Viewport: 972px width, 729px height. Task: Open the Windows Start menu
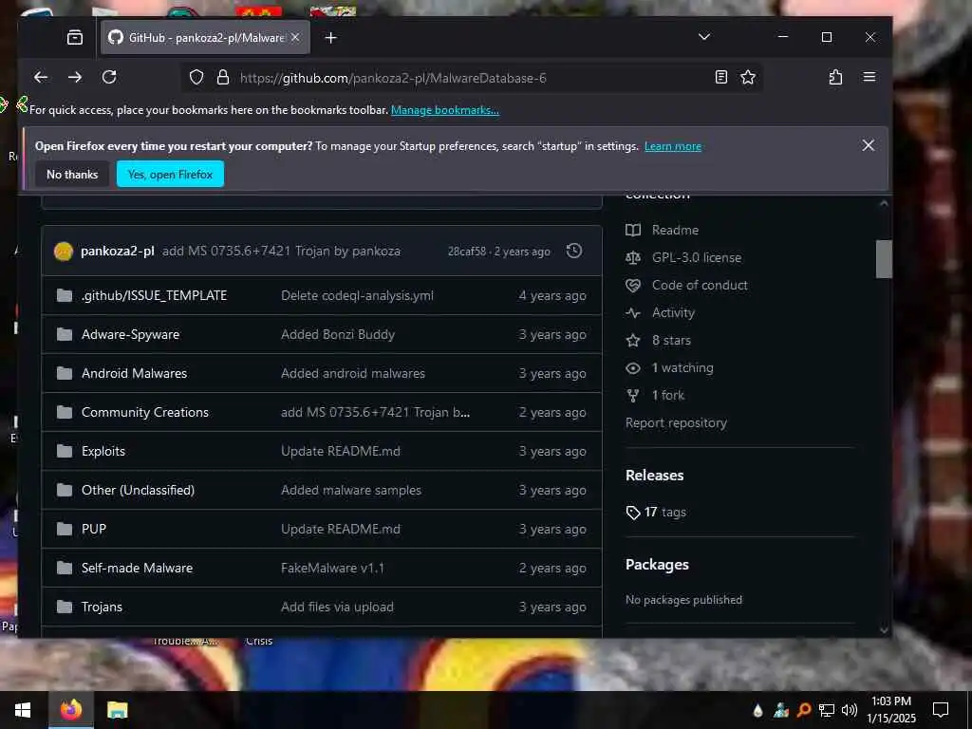pyautogui.click(x=23, y=710)
